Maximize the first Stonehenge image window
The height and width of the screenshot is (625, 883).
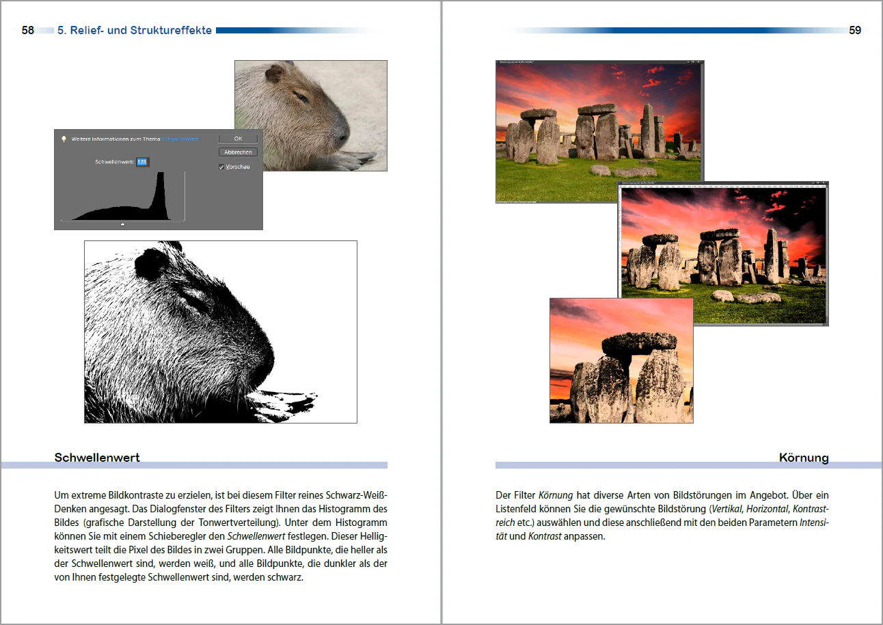click(693, 61)
